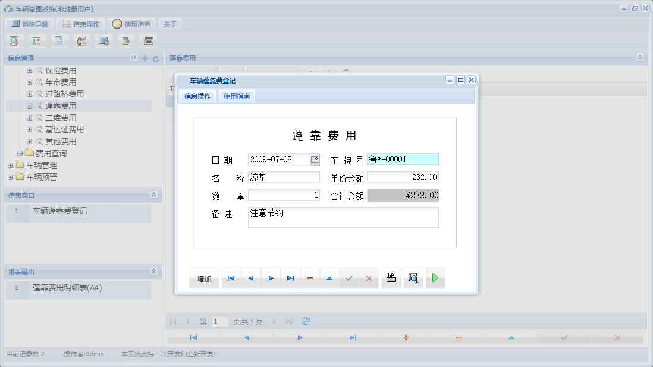Click the page number input field
Image resolution: width=653 pixels, height=367 pixels.
[219, 321]
